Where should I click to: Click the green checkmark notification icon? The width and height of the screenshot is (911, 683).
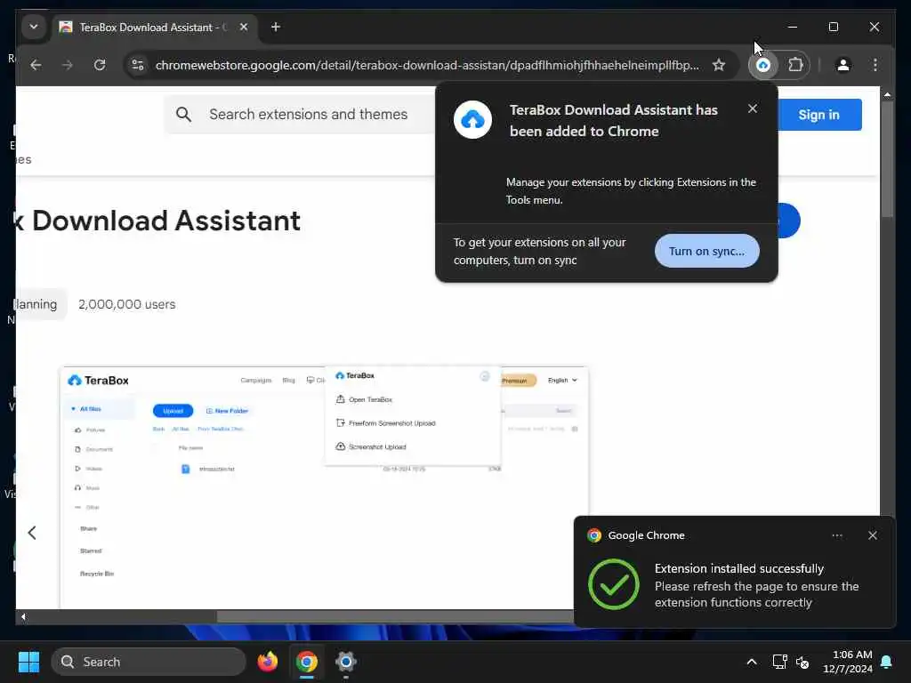[613, 584]
